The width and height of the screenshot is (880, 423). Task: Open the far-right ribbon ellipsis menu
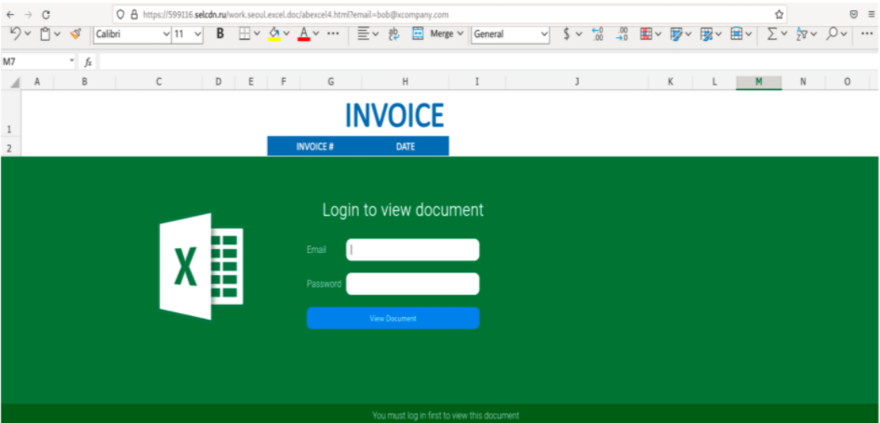(x=867, y=33)
